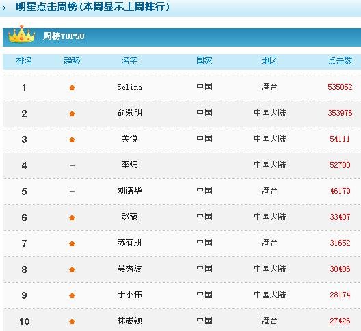The image size is (361, 331).
Task: Click the golden crown icon
Action: pos(21,34)
